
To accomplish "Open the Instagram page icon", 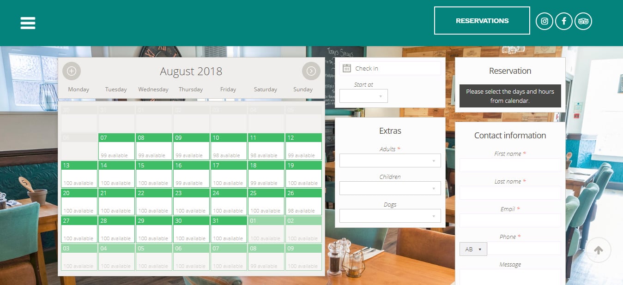I will coord(544,21).
